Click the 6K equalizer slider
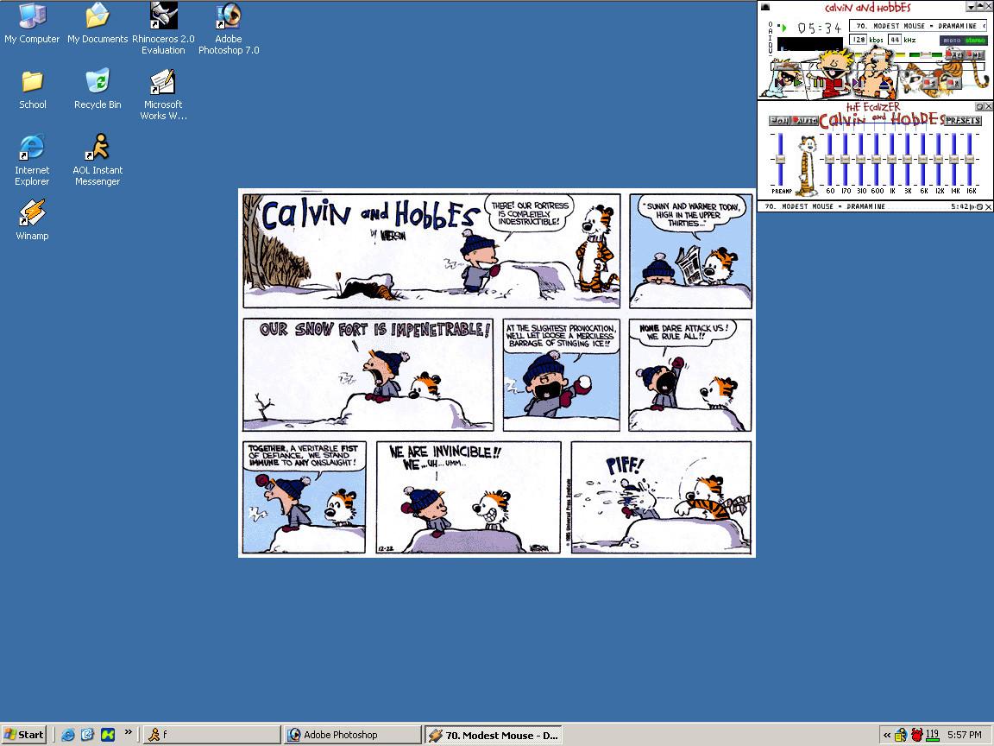The height and width of the screenshot is (746, 994). click(923, 159)
